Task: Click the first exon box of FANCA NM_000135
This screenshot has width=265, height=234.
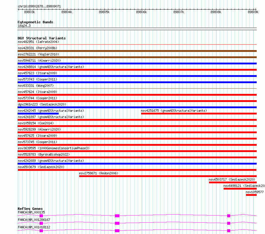Action: point(41,216)
